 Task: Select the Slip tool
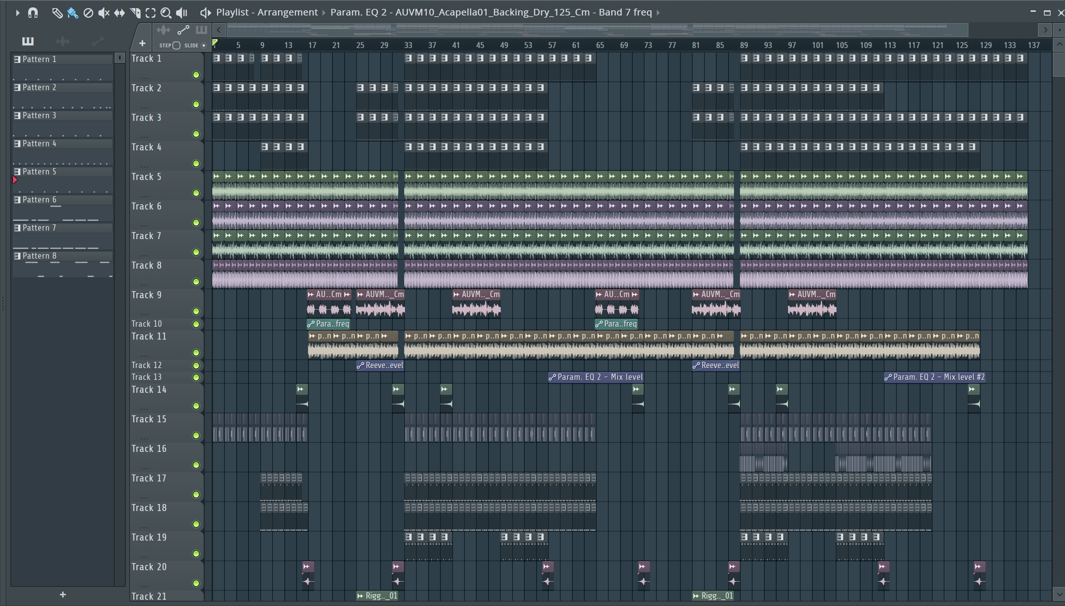point(119,13)
